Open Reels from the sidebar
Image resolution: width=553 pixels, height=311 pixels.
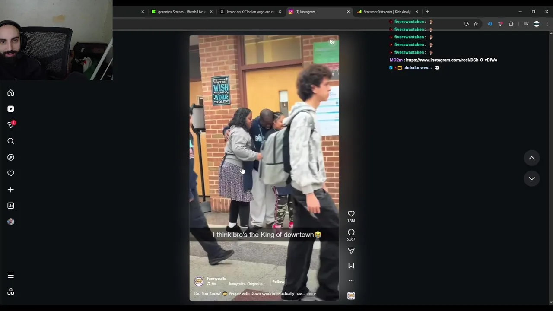(11, 109)
